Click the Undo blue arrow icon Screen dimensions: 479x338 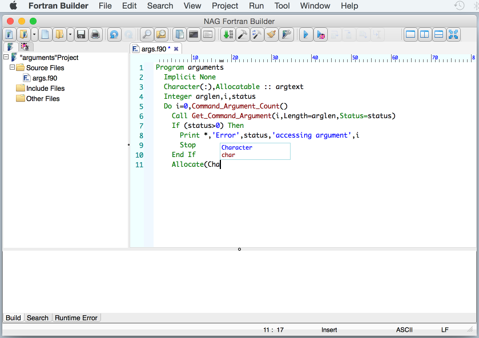pyautogui.click(x=114, y=34)
